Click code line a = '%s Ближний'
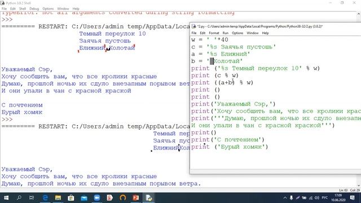Viewport: 361px width, 203px height. [x=221, y=54]
